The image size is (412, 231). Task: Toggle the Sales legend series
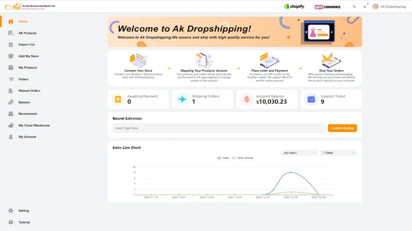223,158
